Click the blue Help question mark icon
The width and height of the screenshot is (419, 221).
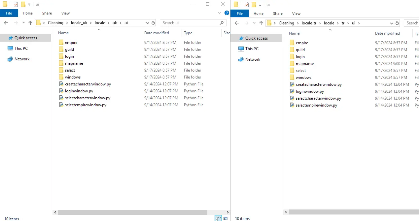[x=227, y=13]
